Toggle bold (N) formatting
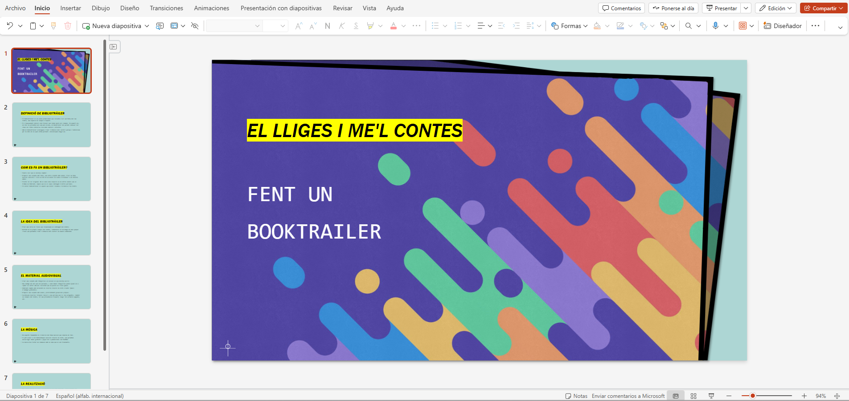This screenshot has height=401, width=849. tap(328, 26)
